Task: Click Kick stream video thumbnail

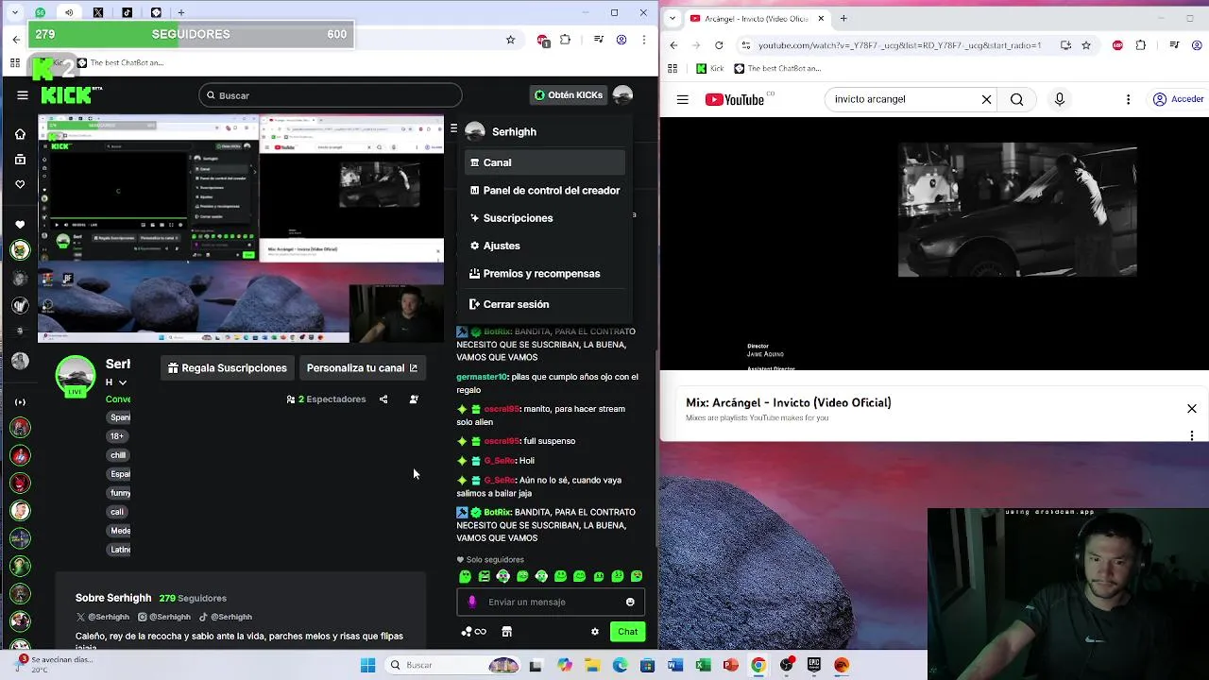Action: (241, 229)
